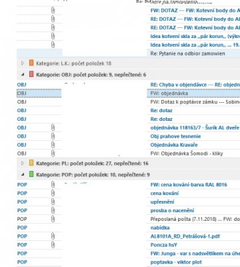This screenshot has height=267, width=240.
Task: Click attachment paperclip on objednávka 118163/7 row
Action: pyautogui.click(x=53, y=127)
